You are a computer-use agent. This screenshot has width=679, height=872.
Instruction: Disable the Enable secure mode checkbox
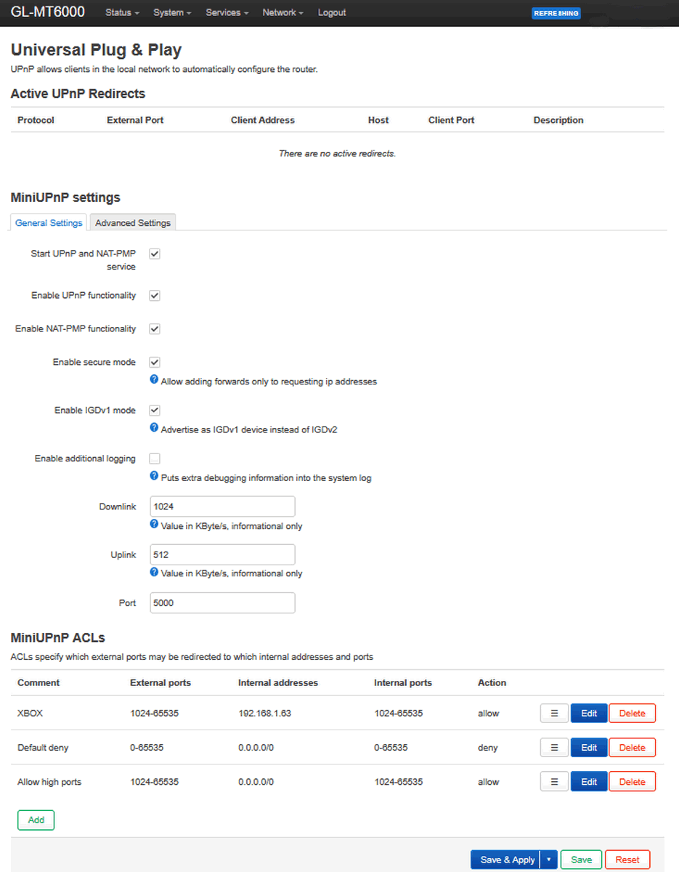pos(155,363)
